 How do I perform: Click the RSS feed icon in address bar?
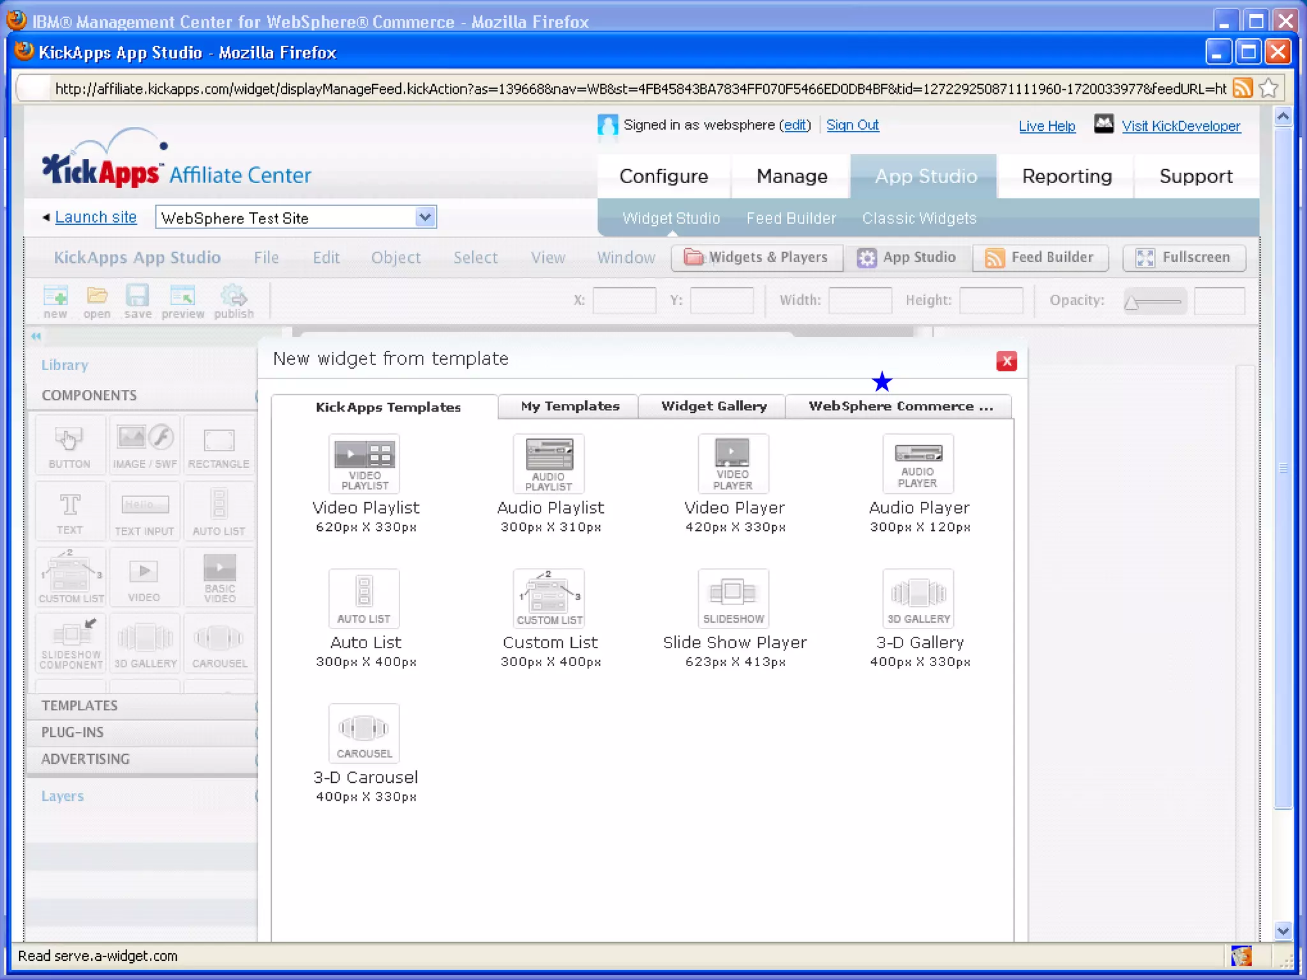[1242, 88]
